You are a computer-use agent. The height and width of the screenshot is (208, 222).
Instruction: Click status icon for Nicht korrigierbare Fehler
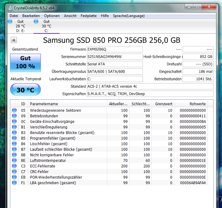point(14,155)
